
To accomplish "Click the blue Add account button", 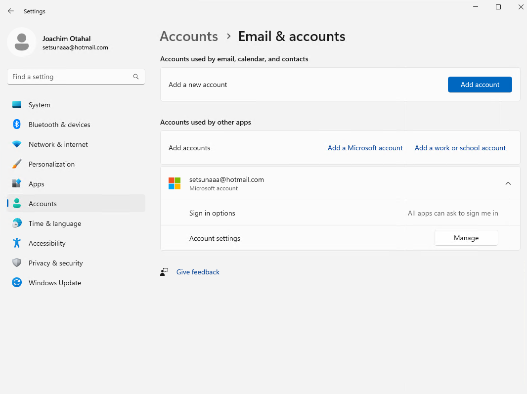I will (480, 85).
